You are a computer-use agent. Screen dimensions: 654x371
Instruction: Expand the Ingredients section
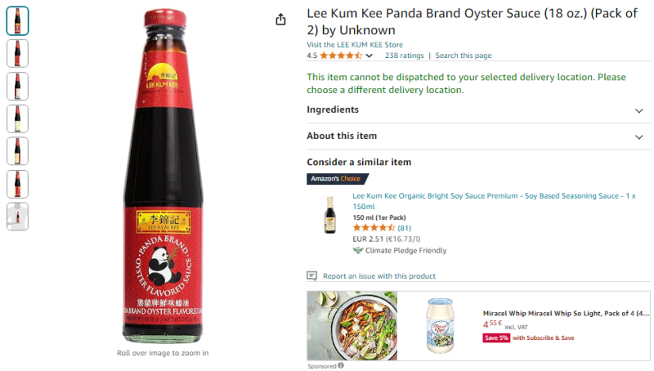pyautogui.click(x=638, y=110)
